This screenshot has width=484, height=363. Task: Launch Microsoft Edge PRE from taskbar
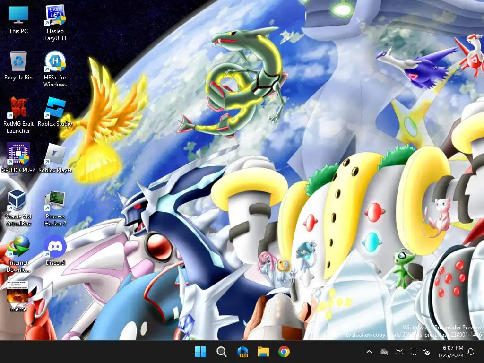click(242, 352)
